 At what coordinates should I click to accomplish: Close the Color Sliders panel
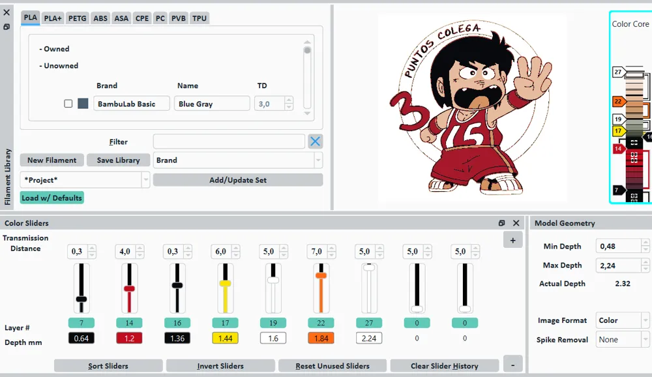click(x=516, y=223)
